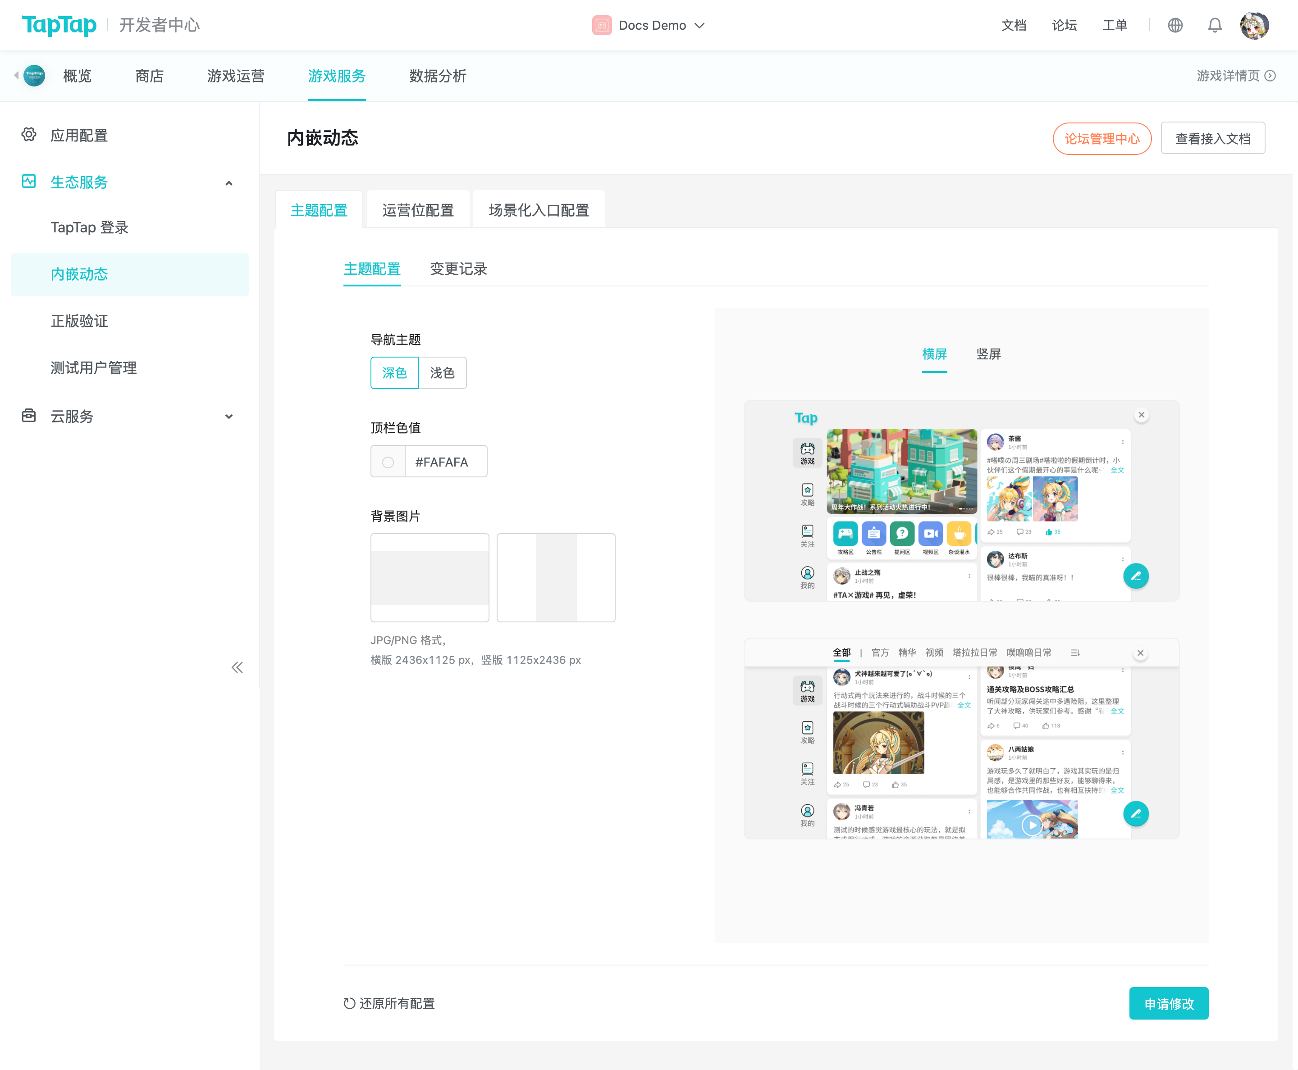This screenshot has width=1298, height=1070.
Task: Click the refresh icon beside 还原所有配置
Action: (349, 1003)
